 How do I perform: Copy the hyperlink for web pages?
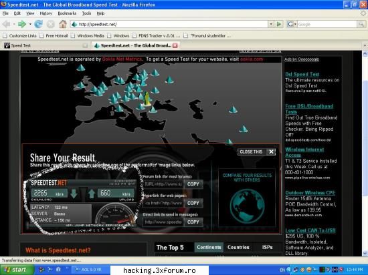click(x=193, y=203)
